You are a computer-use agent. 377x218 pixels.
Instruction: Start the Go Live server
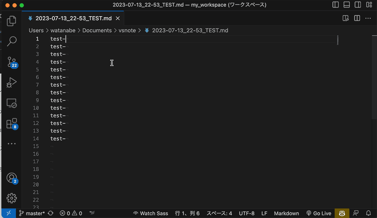click(319, 213)
